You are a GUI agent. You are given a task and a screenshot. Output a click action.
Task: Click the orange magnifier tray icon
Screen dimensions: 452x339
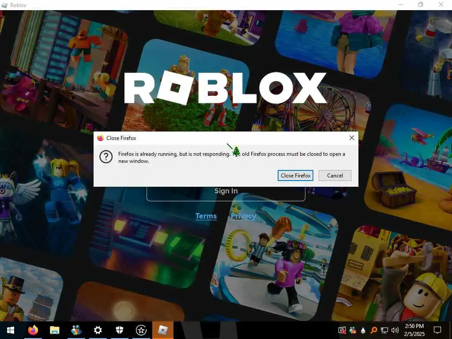[373, 330]
